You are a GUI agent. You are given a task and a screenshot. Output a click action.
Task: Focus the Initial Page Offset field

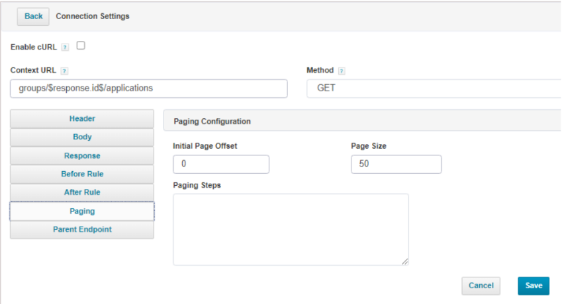tap(220, 164)
